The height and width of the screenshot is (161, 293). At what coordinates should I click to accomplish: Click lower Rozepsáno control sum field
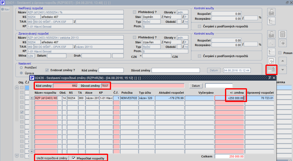(226, 45)
